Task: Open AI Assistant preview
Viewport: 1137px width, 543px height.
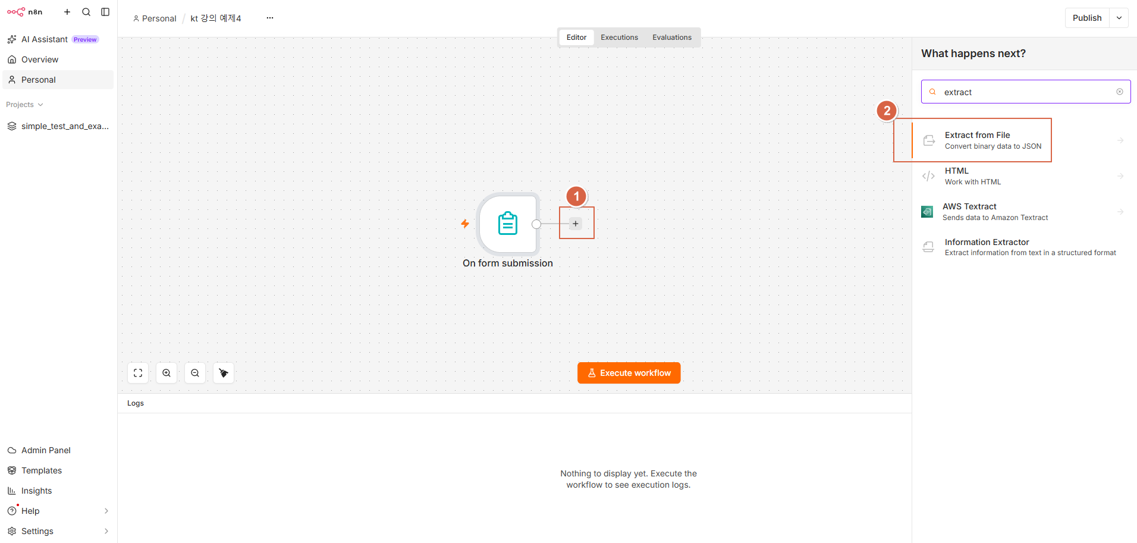Action: 58,39
